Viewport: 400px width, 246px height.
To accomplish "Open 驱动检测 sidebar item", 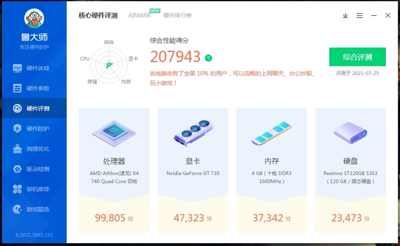I will point(34,169).
